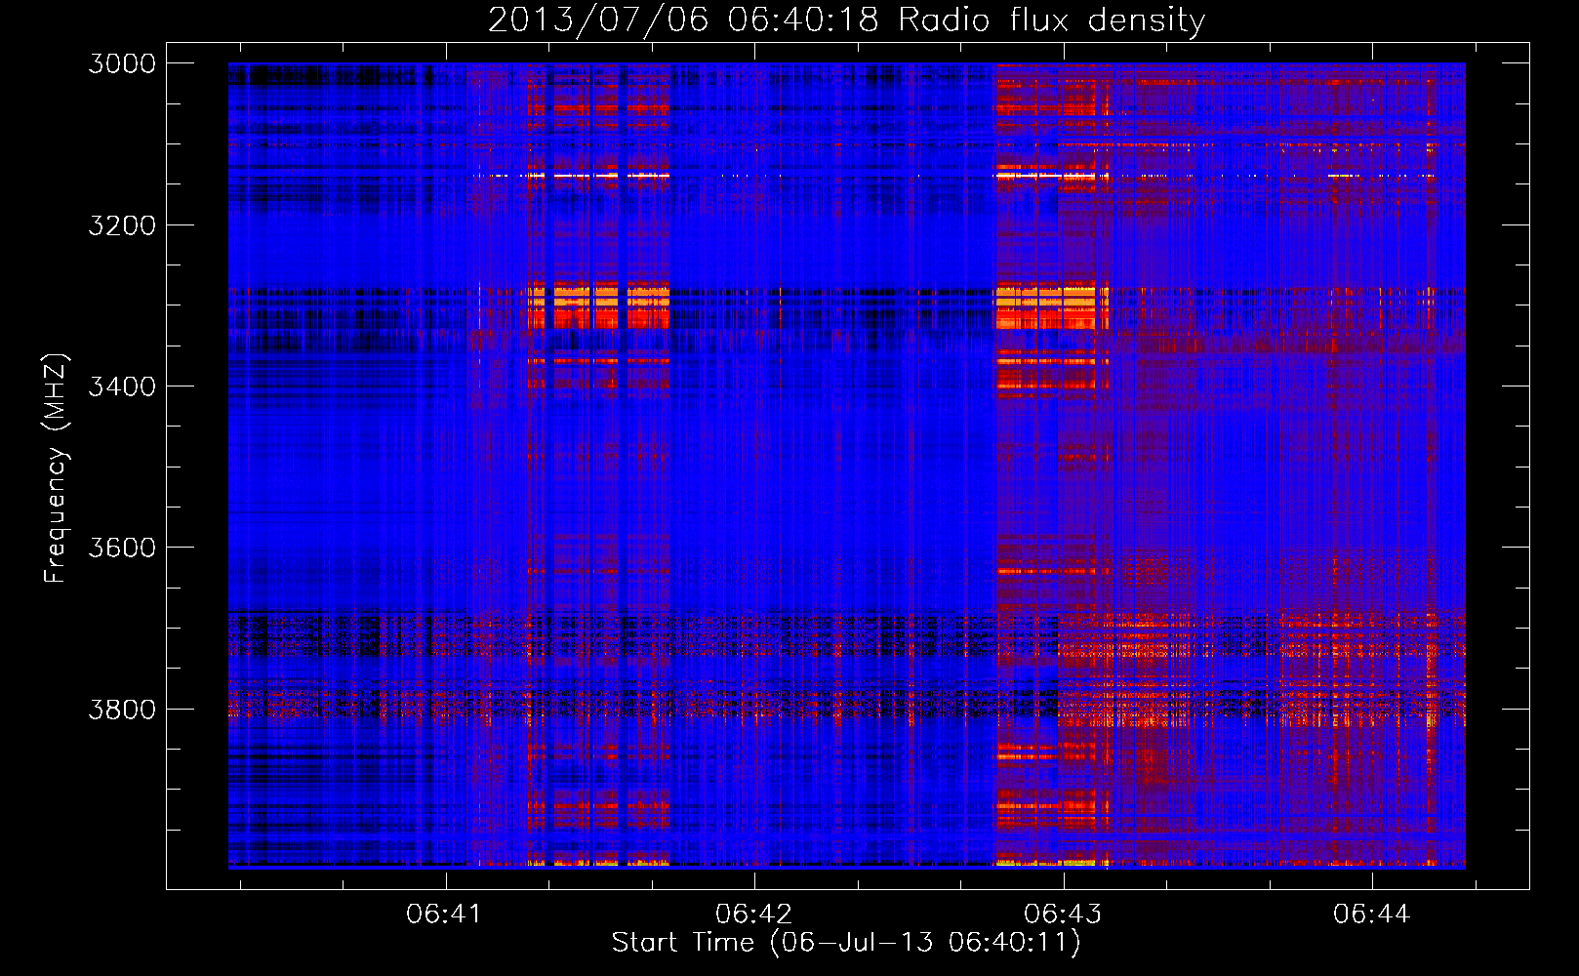Click the 06:43 time tick label
1579x976 pixels.
[1063, 914]
